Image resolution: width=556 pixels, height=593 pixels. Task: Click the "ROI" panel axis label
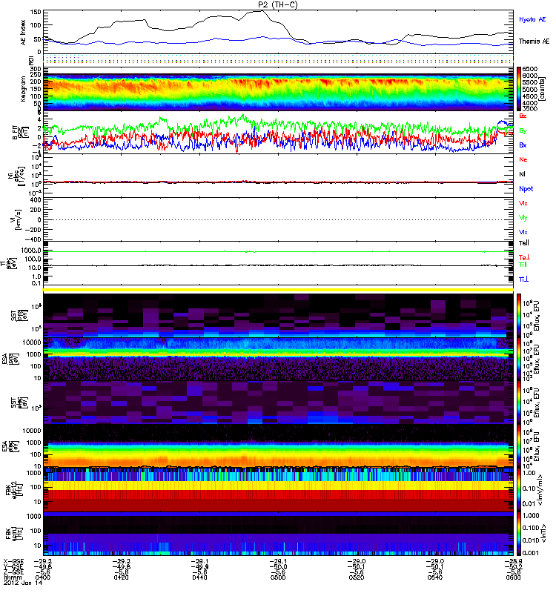(x=31, y=60)
